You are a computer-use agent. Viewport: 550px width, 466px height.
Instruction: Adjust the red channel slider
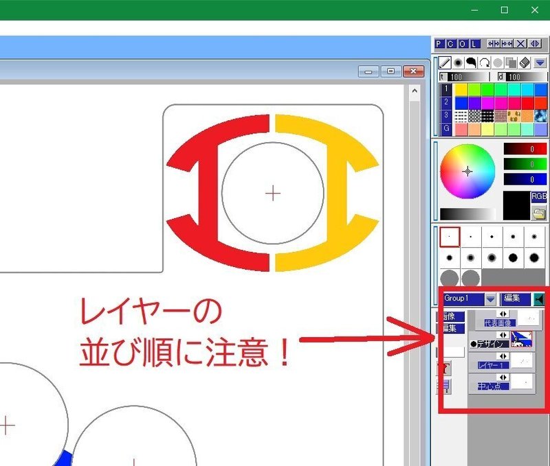[525, 149]
